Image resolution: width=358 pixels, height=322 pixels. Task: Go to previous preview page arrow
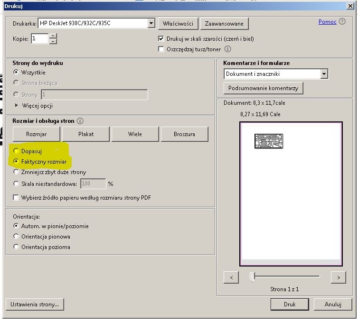coord(231,277)
